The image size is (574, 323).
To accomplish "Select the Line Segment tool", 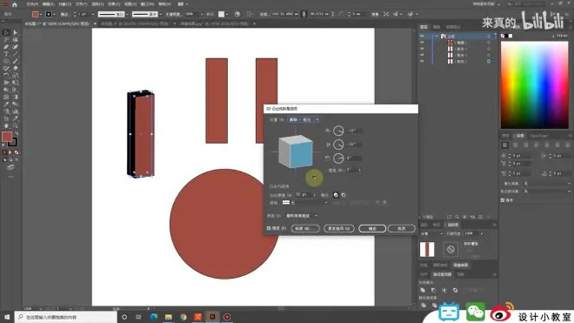I will click(x=16, y=54).
